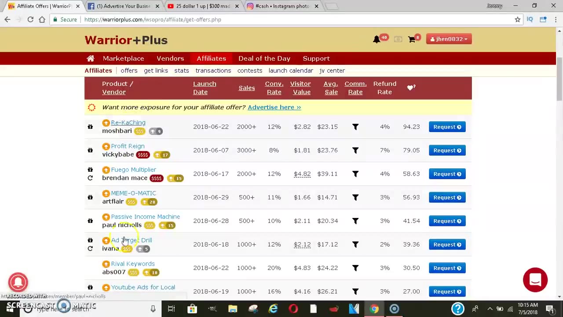Open the Affiliates menu in red navbar
This screenshot has width=563, height=317.
tap(211, 59)
